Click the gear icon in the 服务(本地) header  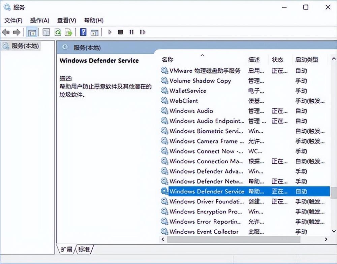point(65,47)
